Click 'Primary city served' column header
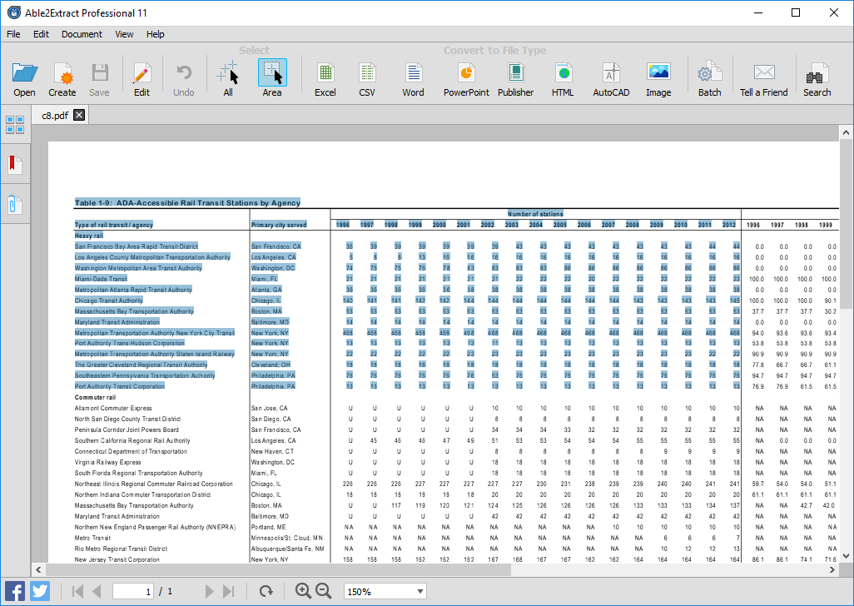The width and height of the screenshot is (854, 606). (279, 225)
